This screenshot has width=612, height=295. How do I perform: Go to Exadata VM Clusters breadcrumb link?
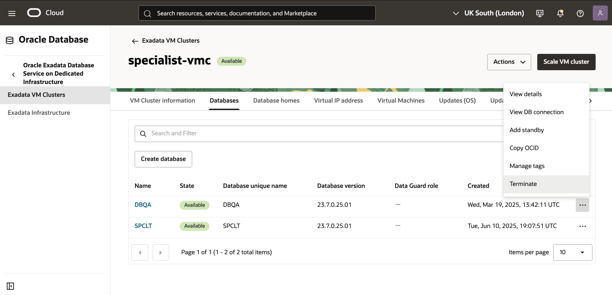click(x=171, y=41)
